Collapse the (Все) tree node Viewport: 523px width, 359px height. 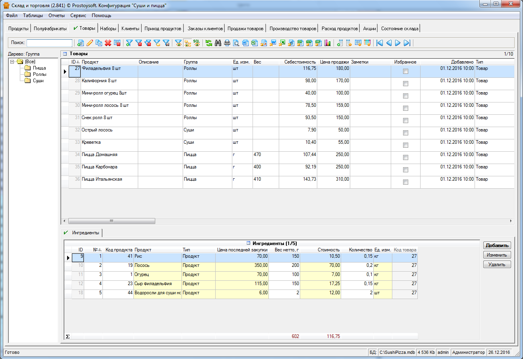pos(12,62)
